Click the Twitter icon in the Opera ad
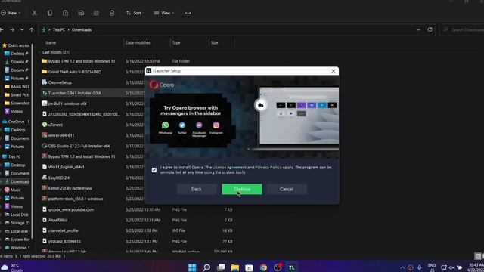484x272 pixels. point(182,125)
